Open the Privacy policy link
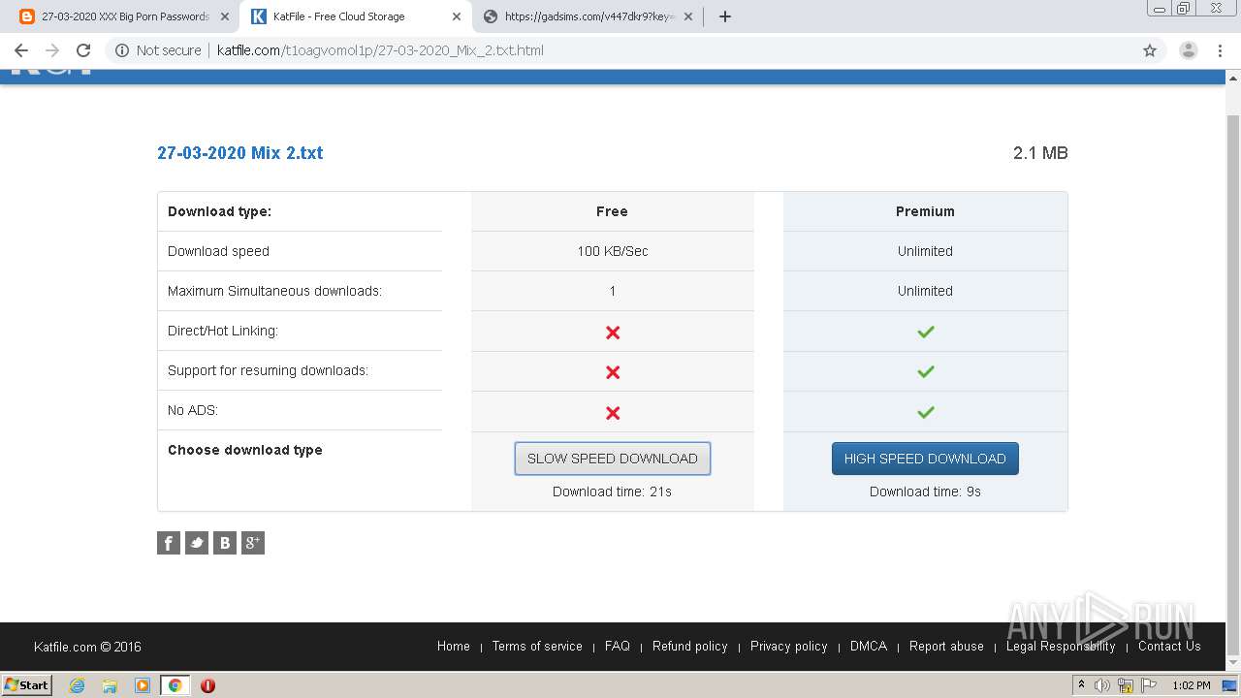The height and width of the screenshot is (698, 1241). (x=789, y=646)
